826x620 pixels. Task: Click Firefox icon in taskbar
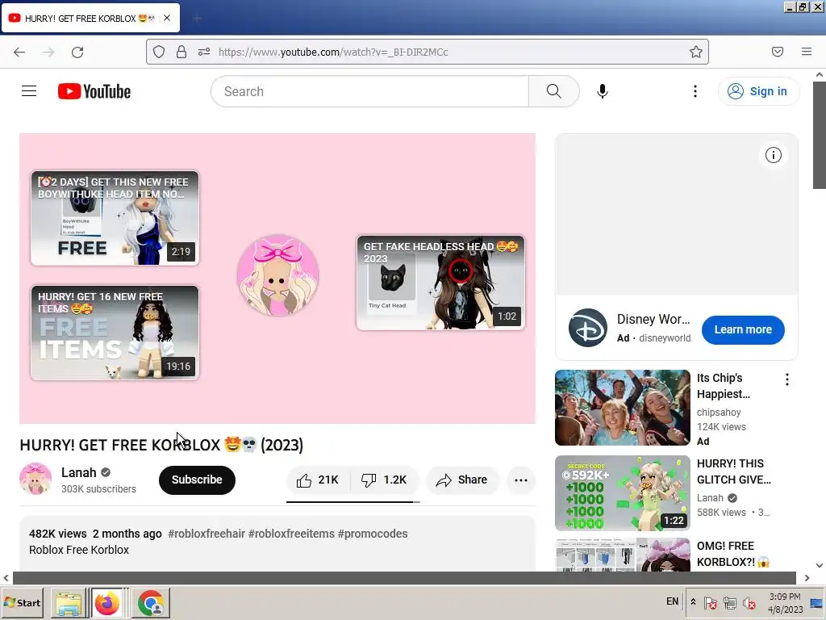click(x=107, y=603)
